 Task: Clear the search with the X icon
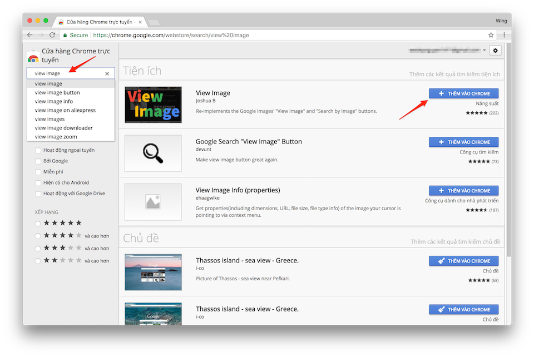pyautogui.click(x=106, y=73)
